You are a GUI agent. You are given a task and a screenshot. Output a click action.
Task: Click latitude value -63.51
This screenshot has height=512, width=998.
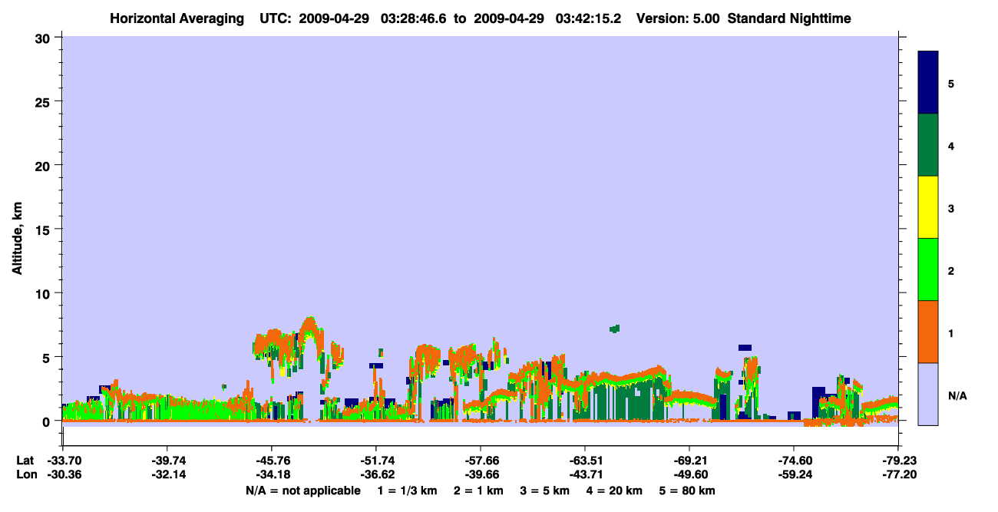[x=585, y=461]
